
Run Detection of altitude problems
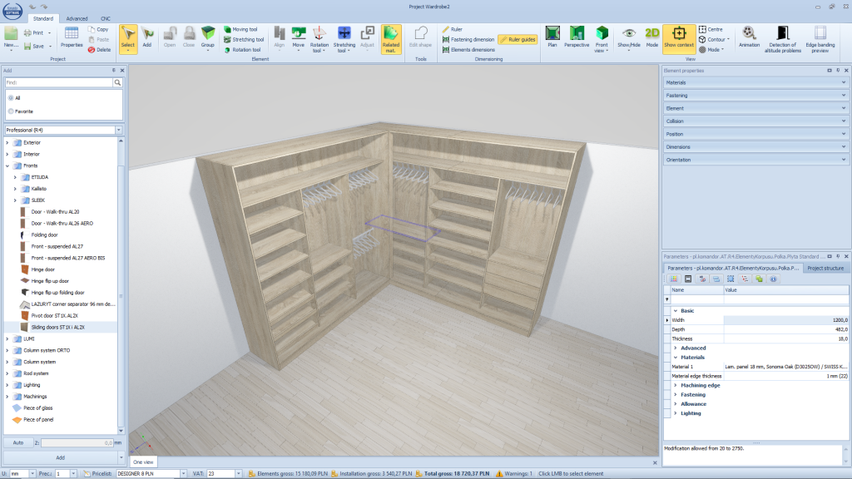782,39
